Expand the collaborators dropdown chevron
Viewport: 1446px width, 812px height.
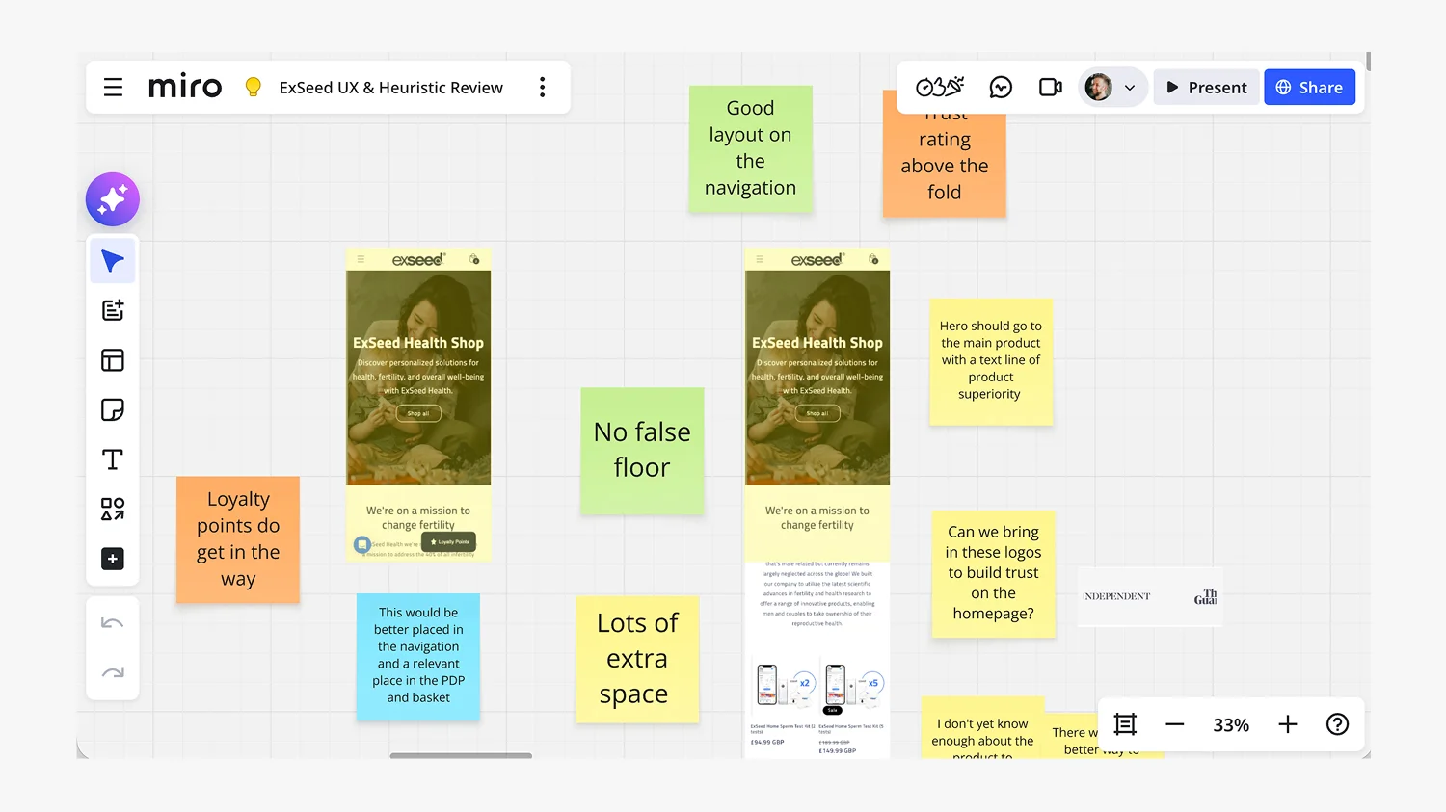point(1130,88)
